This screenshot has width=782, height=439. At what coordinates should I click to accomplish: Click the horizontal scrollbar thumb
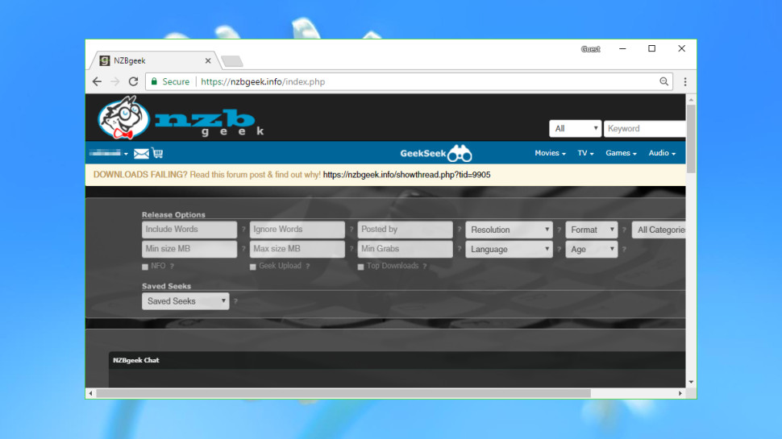pyautogui.click(x=343, y=393)
